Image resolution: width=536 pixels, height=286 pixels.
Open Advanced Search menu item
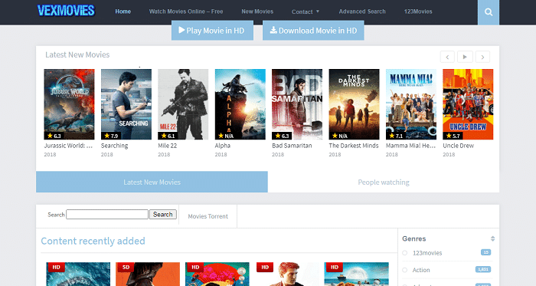coord(362,12)
